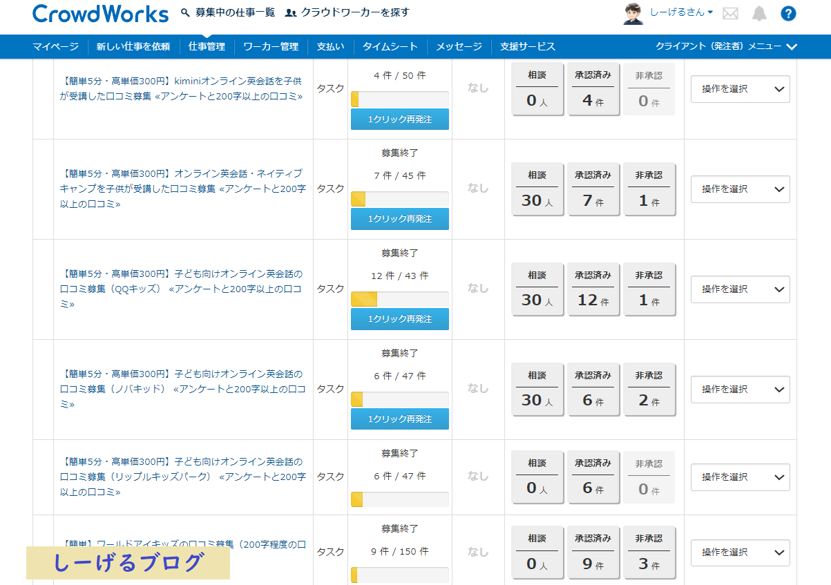831x585 pixels.
Task: Click 承認済み 4件 button in kimini row
Action: (593, 88)
